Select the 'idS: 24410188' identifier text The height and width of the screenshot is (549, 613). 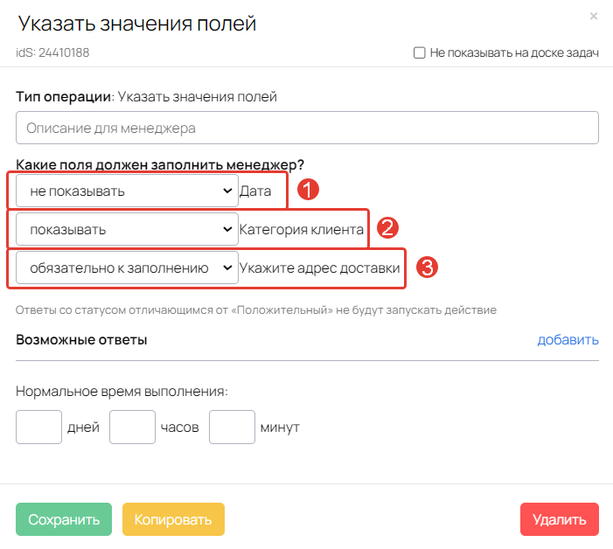(52, 52)
